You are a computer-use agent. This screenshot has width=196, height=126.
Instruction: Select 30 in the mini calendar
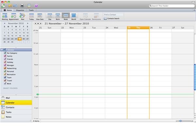pyautogui.click(x=12, y=42)
